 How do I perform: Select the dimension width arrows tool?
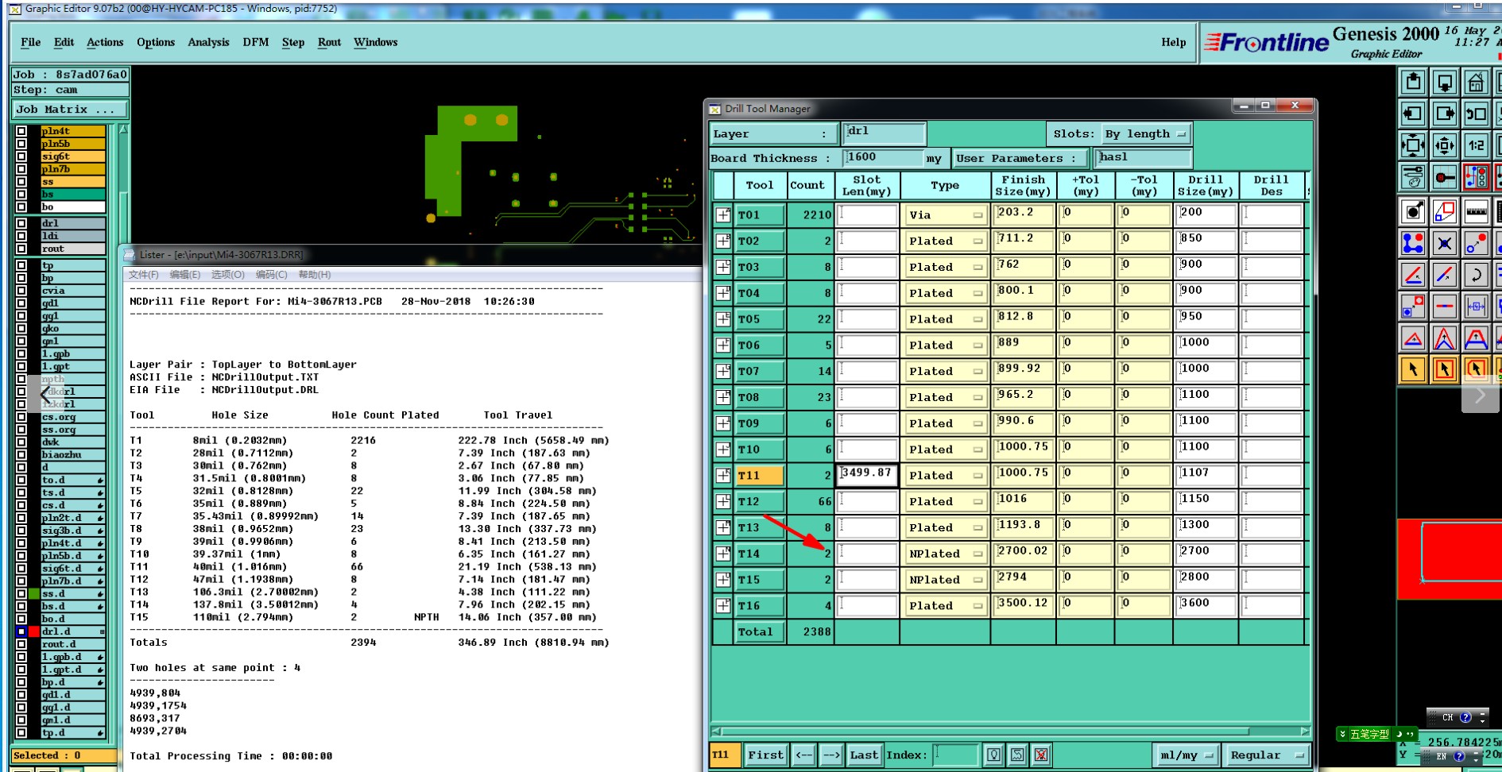coord(1476,306)
